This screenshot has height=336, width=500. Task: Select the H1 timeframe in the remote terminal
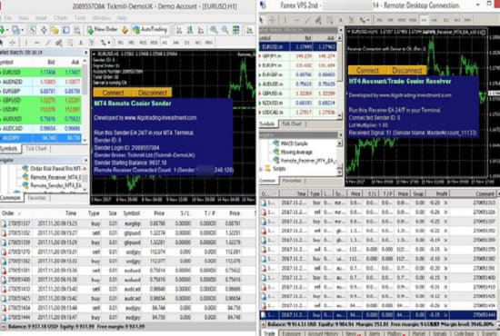tap(425, 20)
